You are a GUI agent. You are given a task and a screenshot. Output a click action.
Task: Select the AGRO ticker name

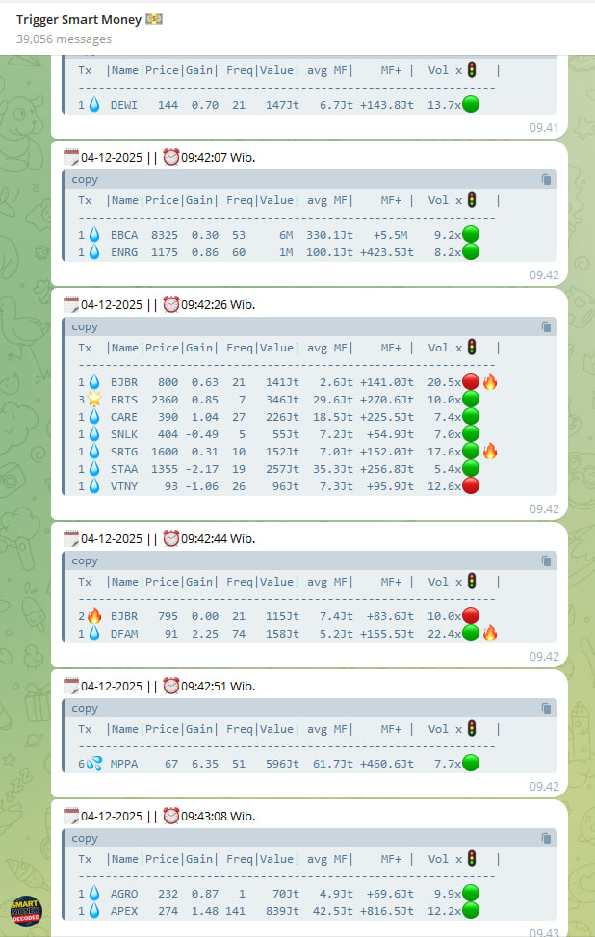pyautogui.click(x=123, y=894)
